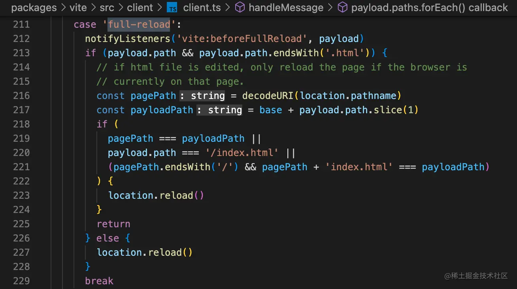Viewport: 517px width, 289px height.
Task: Click the else keyword on line 226
Action: tap(108, 238)
